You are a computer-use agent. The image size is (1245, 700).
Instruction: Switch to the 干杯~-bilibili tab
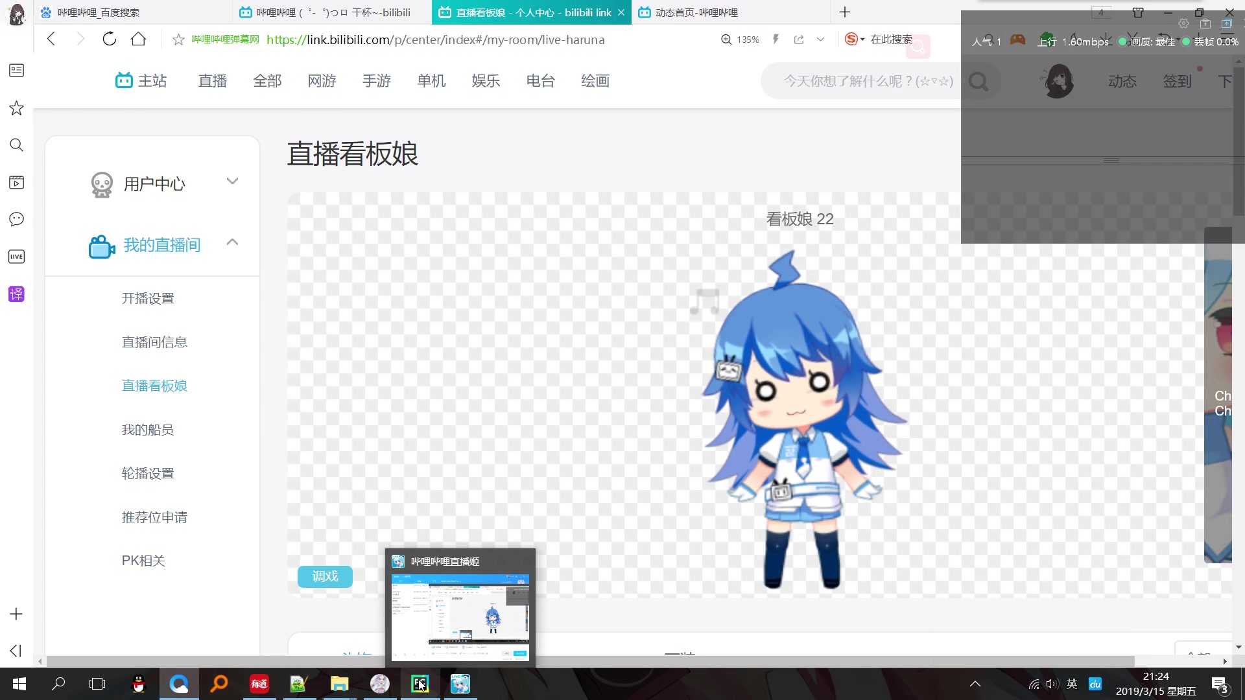[x=332, y=12]
